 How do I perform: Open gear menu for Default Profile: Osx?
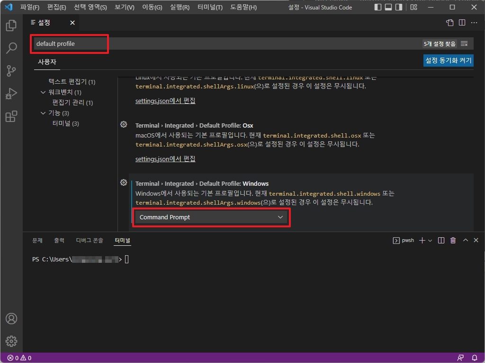click(x=124, y=124)
